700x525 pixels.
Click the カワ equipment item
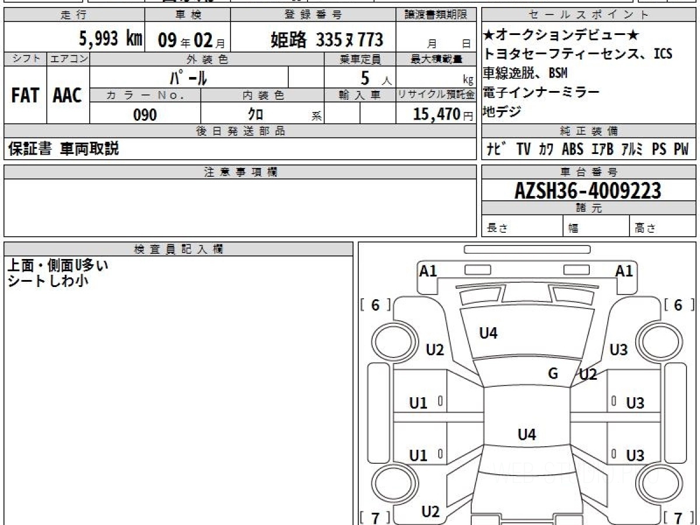[546, 149]
